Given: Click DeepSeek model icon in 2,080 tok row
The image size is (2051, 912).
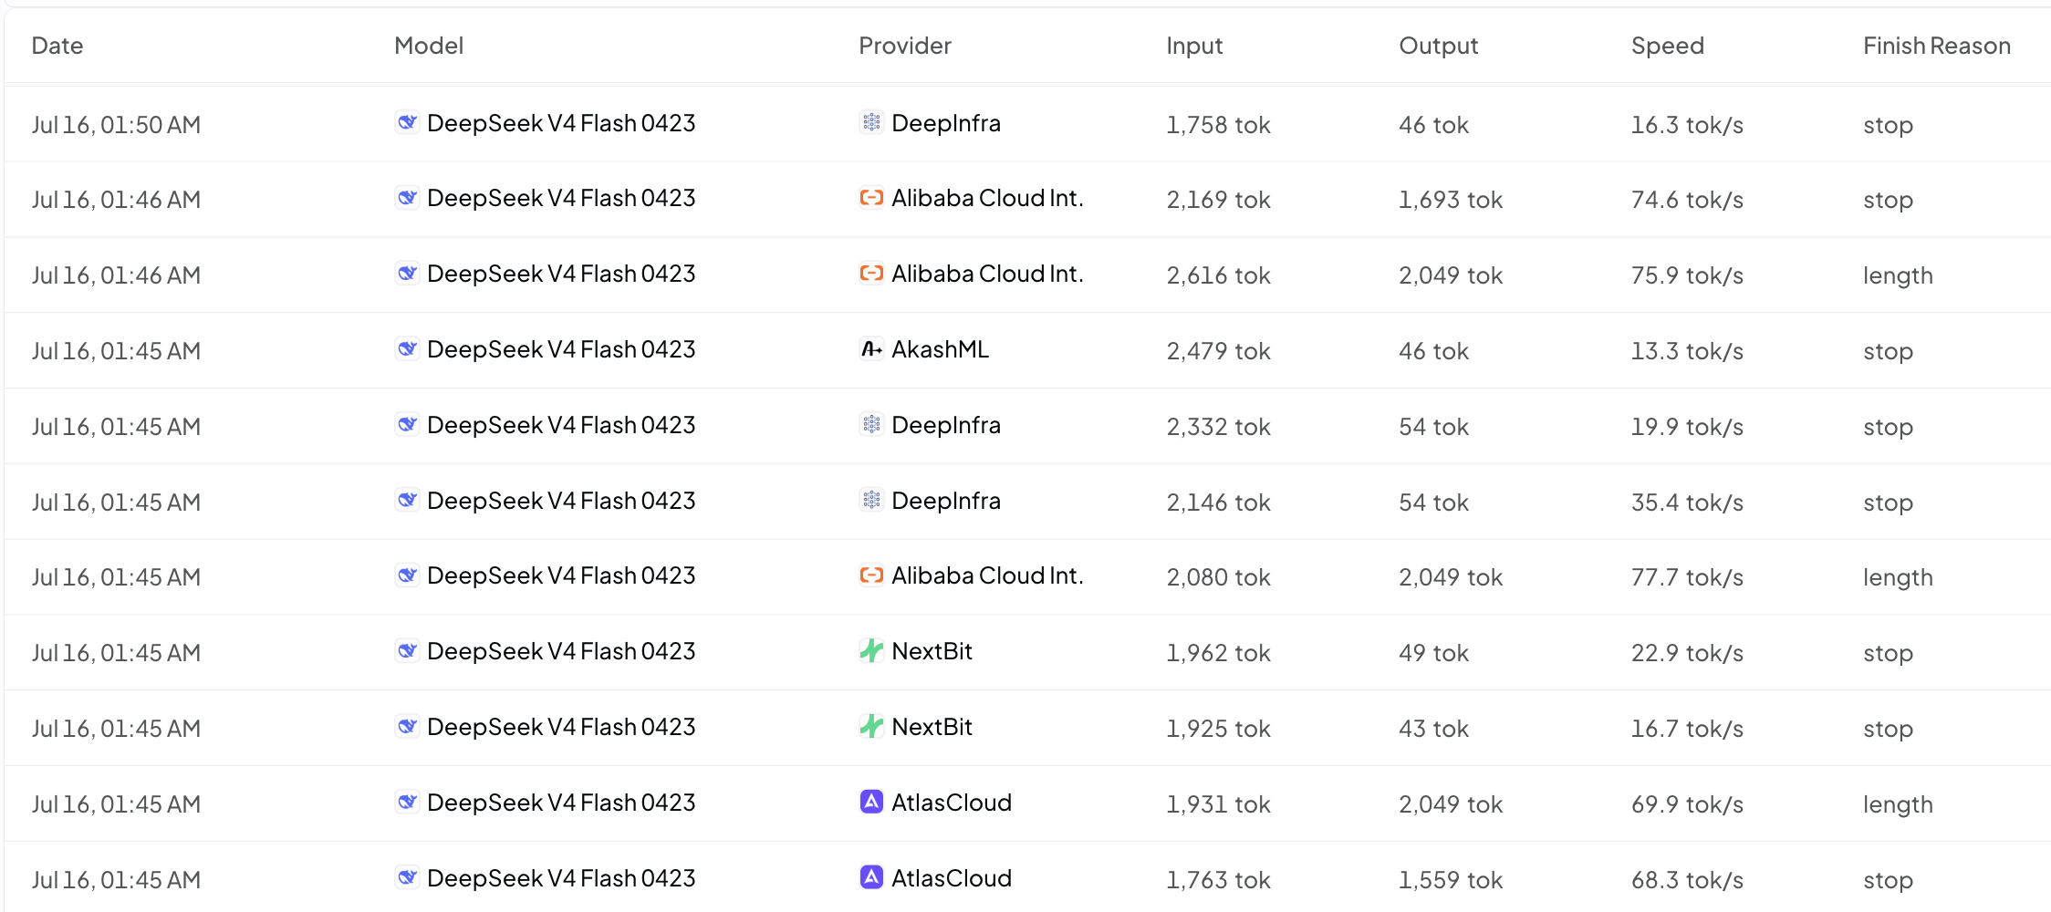Looking at the screenshot, I should [x=407, y=575].
